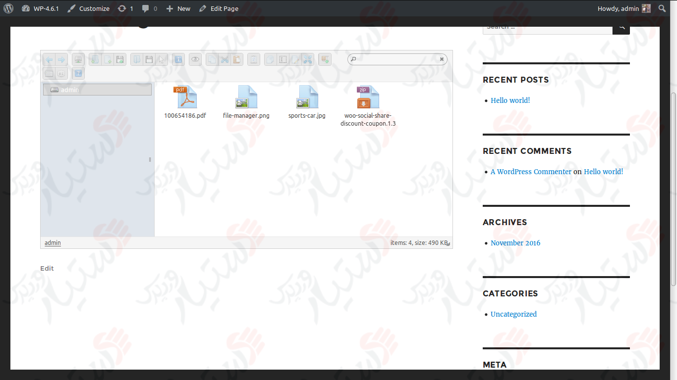677x380 pixels.
Task: Click the Copy files icon
Action: [212, 59]
